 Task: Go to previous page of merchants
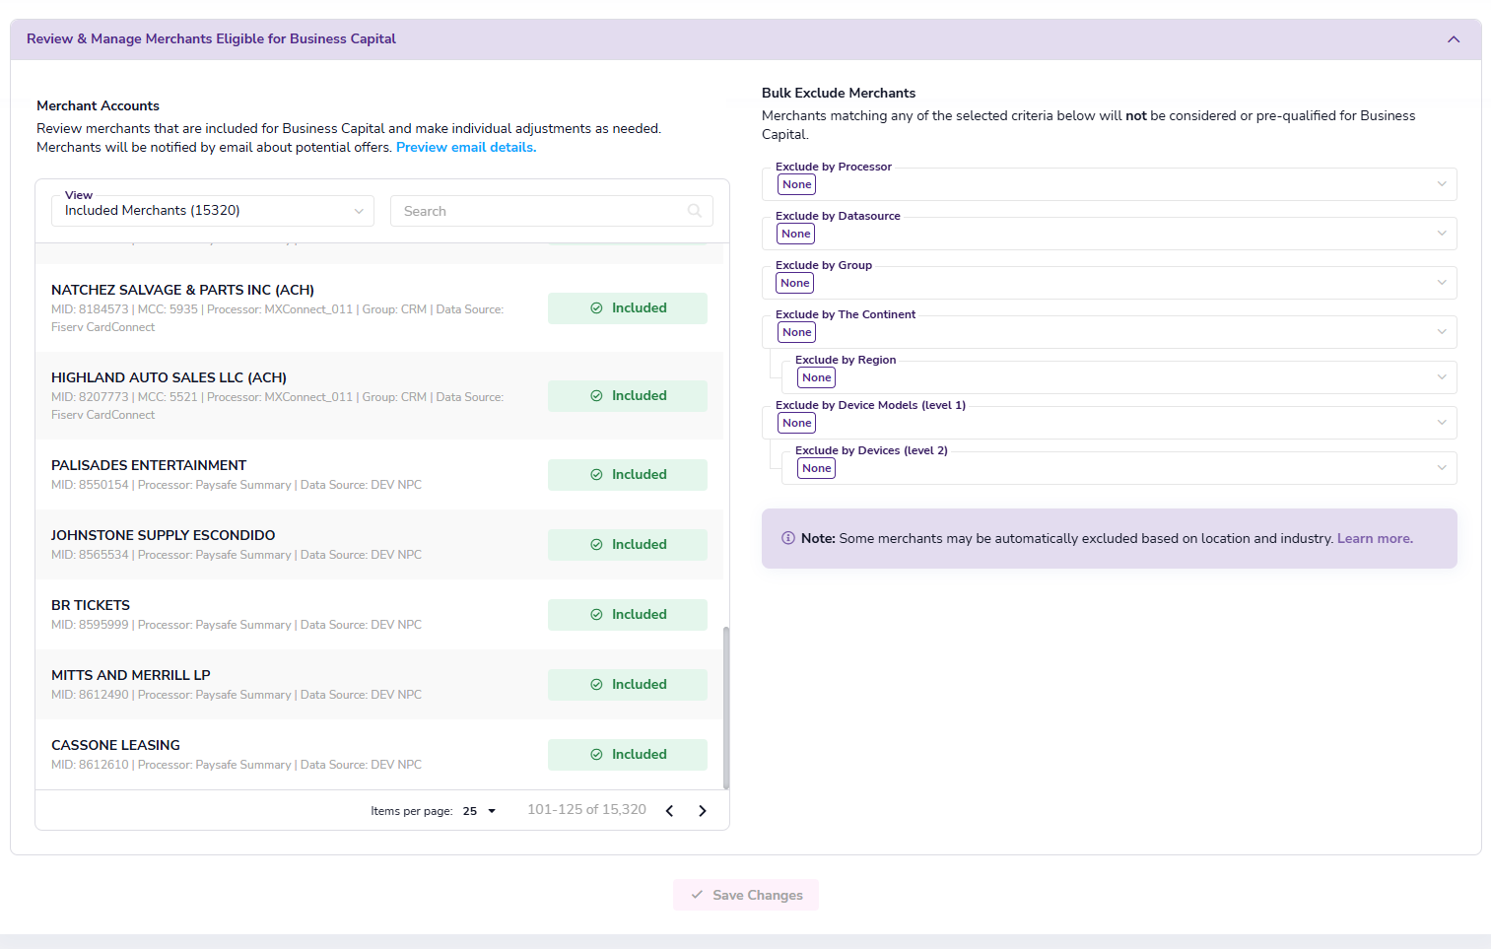point(669,811)
